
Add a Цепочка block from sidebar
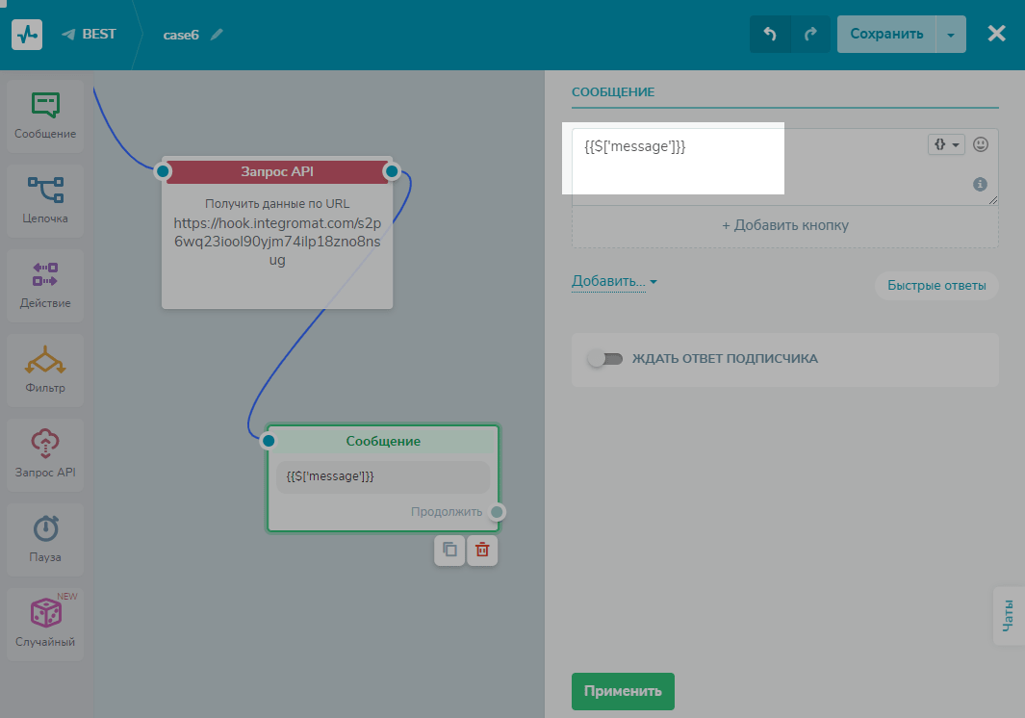(x=45, y=200)
